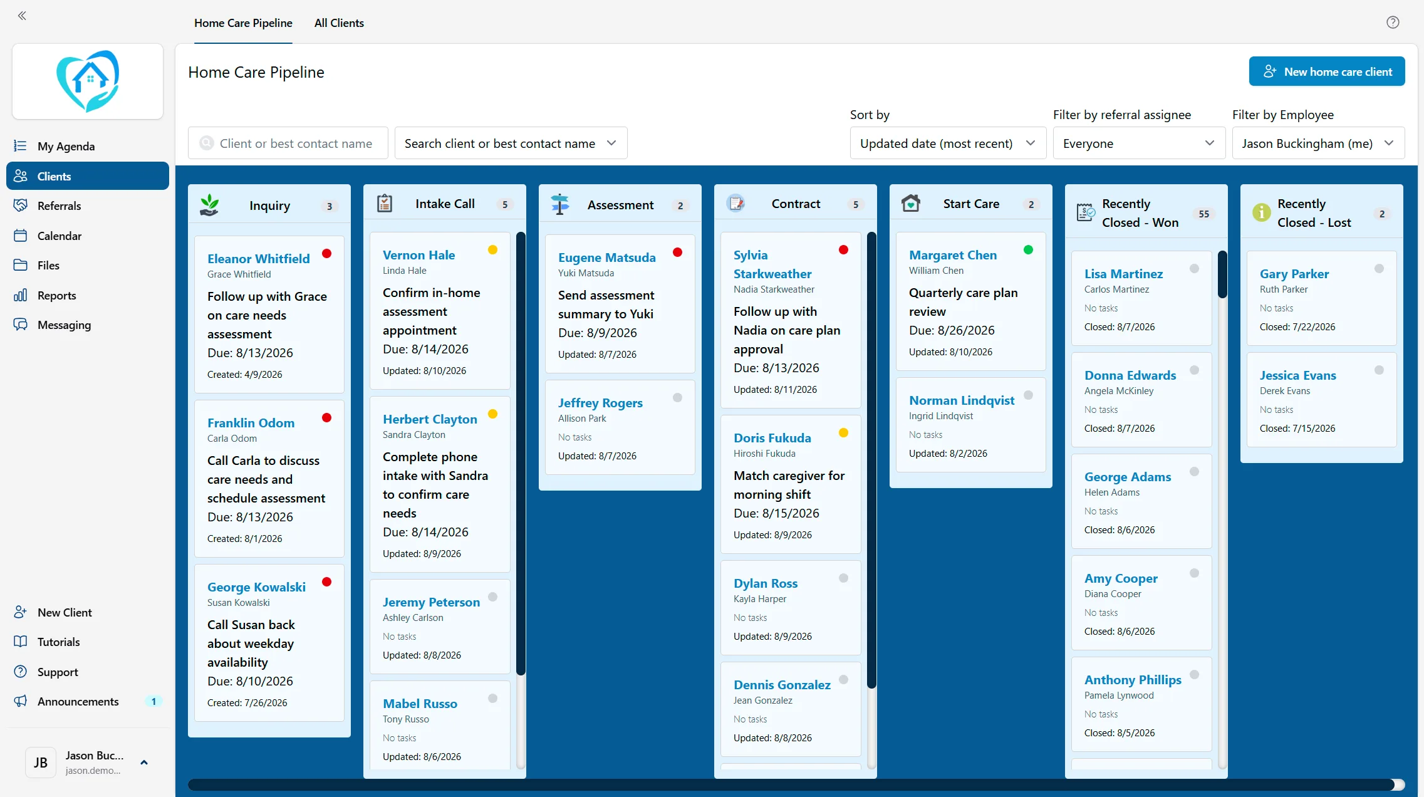This screenshot has width=1424, height=797.
Task: Open Reports from the sidebar
Action: (x=88, y=295)
